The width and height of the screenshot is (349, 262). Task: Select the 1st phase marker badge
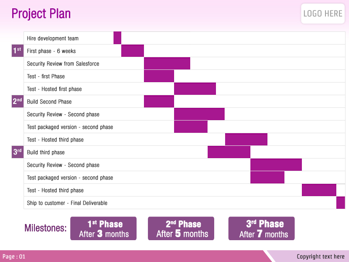click(x=17, y=51)
